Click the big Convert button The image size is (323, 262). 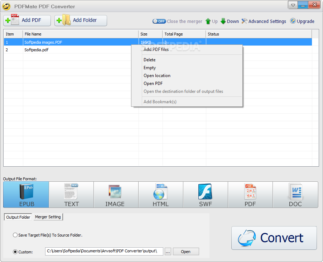tap(274, 238)
